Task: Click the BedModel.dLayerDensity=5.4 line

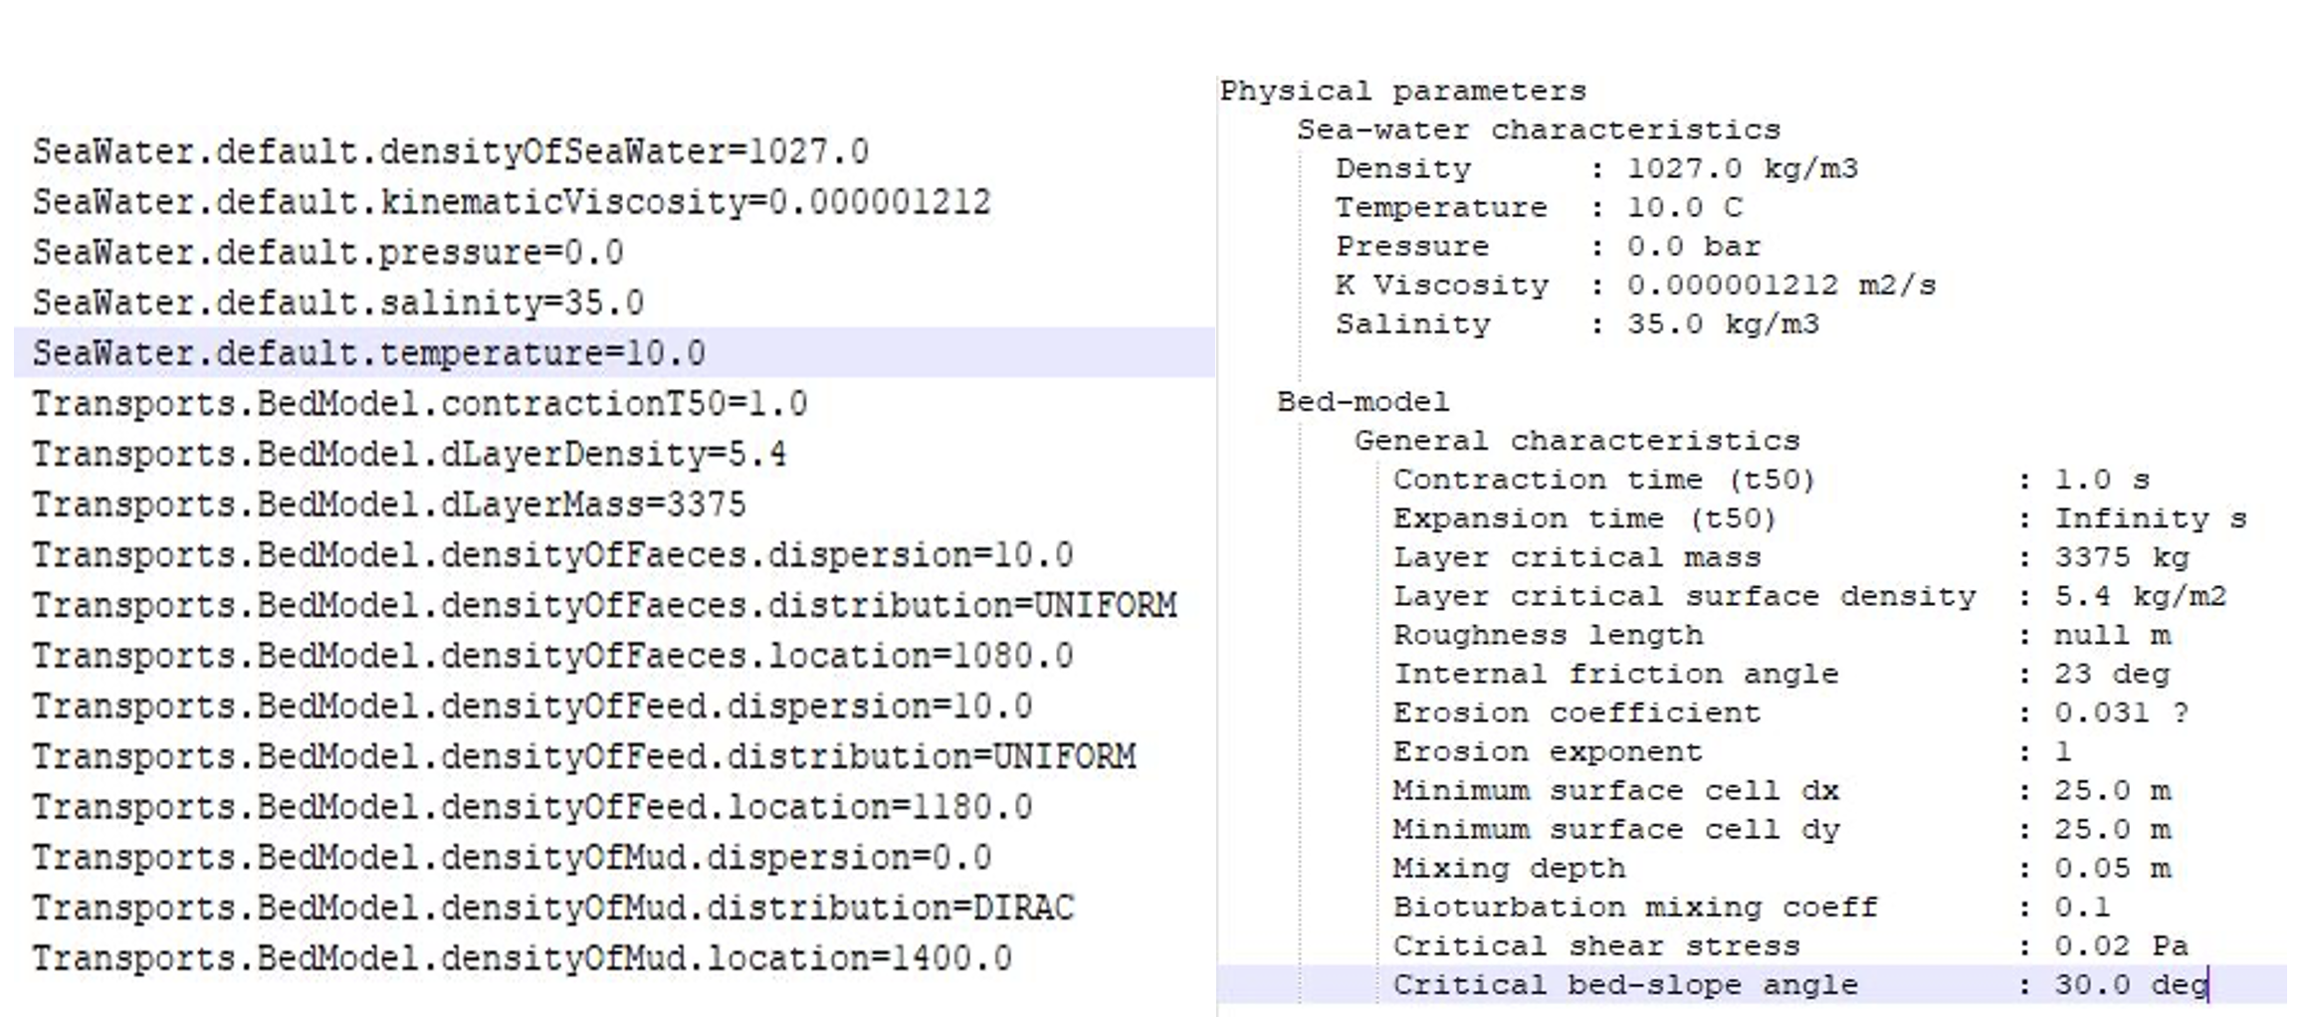Action: pyautogui.click(x=409, y=455)
